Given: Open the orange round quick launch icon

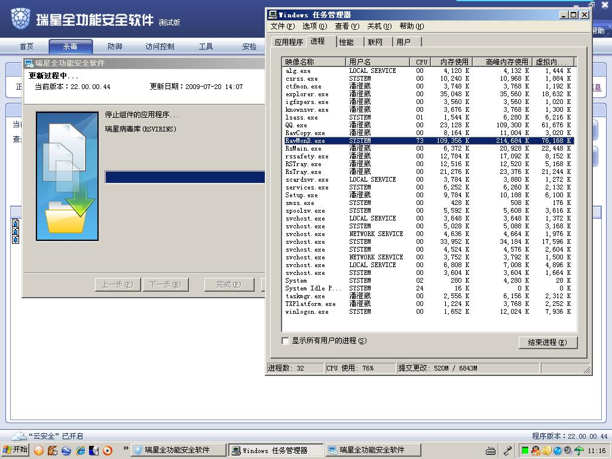Looking at the screenshot, I should pyautogui.click(x=39, y=451).
